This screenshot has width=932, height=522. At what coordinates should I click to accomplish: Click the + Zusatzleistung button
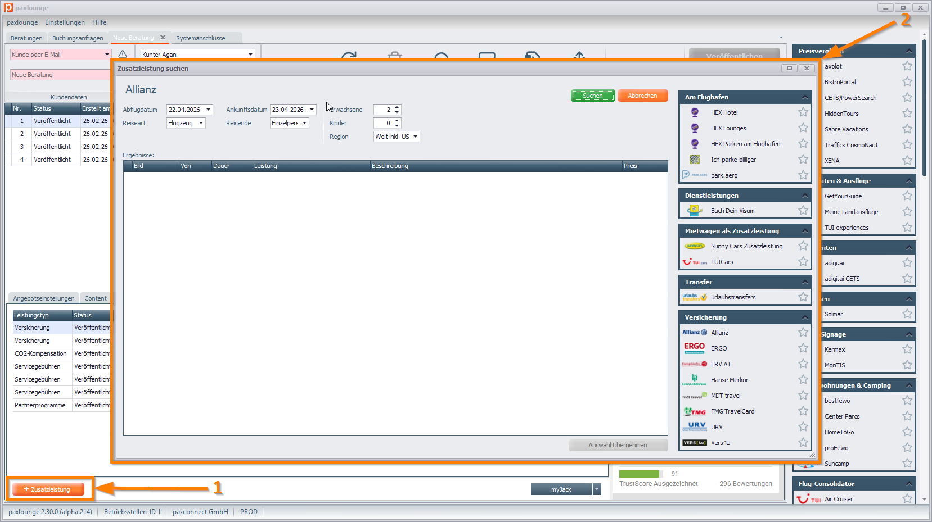click(x=48, y=489)
